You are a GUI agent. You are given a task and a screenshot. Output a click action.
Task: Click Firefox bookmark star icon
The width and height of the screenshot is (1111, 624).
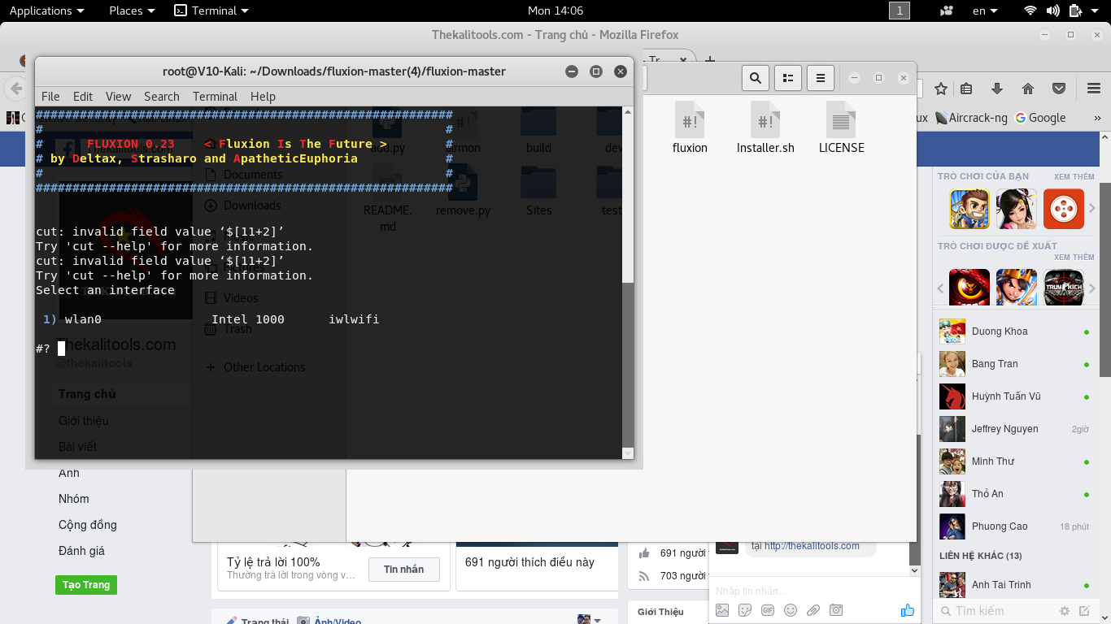click(x=941, y=89)
